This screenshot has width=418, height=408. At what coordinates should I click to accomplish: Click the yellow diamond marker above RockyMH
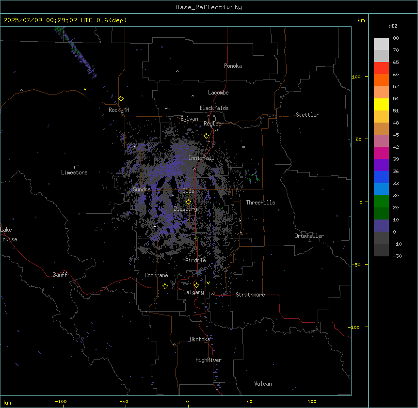coord(121,99)
